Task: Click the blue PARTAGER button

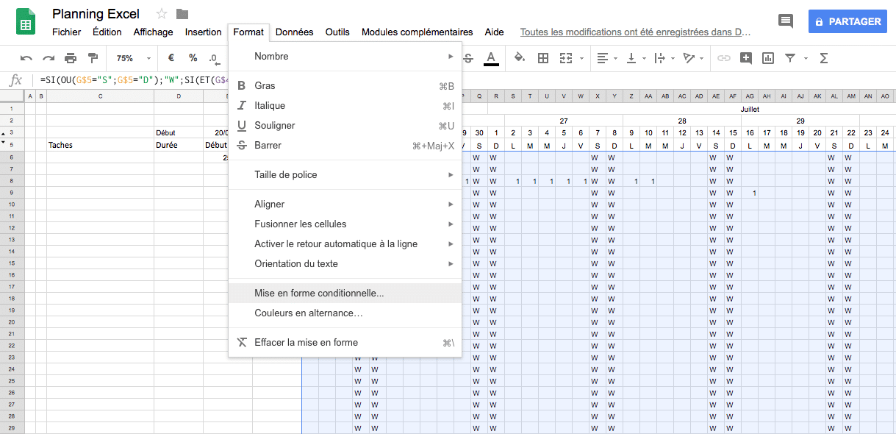Action: click(847, 21)
